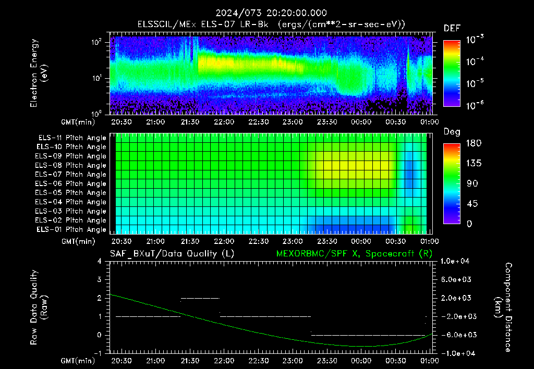This screenshot has width=534, height=369.
Task: Click GMT(min) label of the bottom panel
Action: 78,361
